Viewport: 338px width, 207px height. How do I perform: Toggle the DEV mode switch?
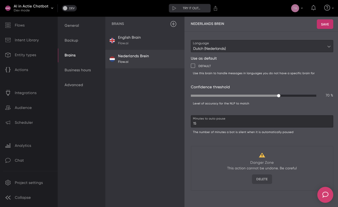pyautogui.click(x=69, y=8)
